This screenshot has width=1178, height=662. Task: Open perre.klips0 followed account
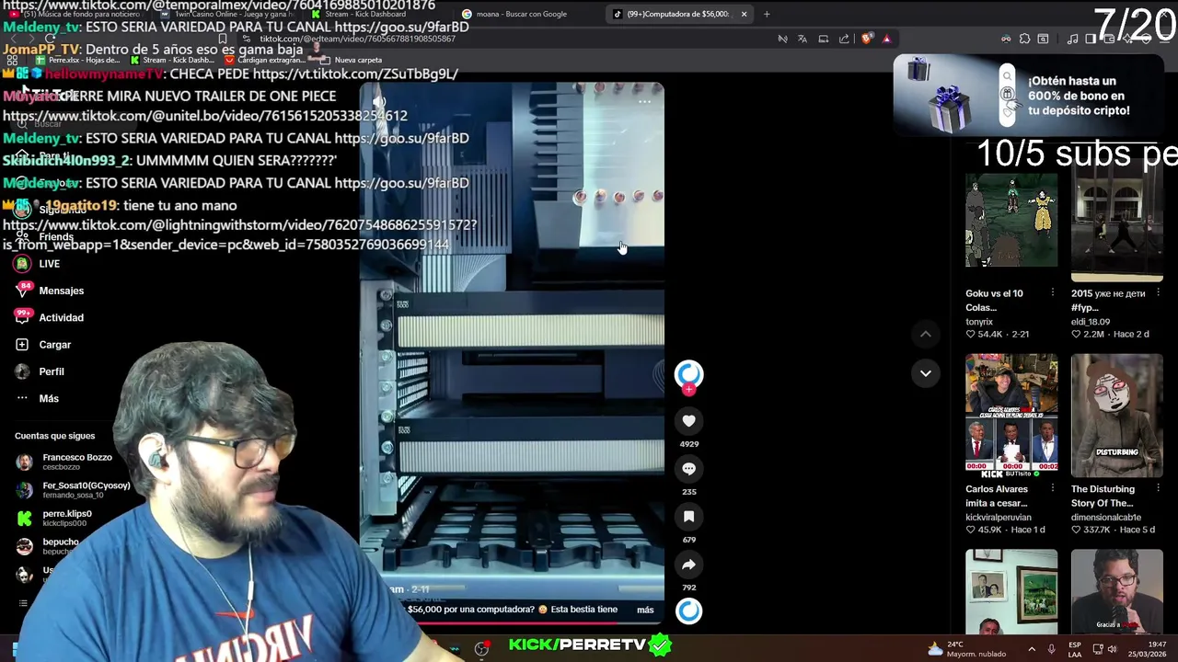[x=54, y=519]
